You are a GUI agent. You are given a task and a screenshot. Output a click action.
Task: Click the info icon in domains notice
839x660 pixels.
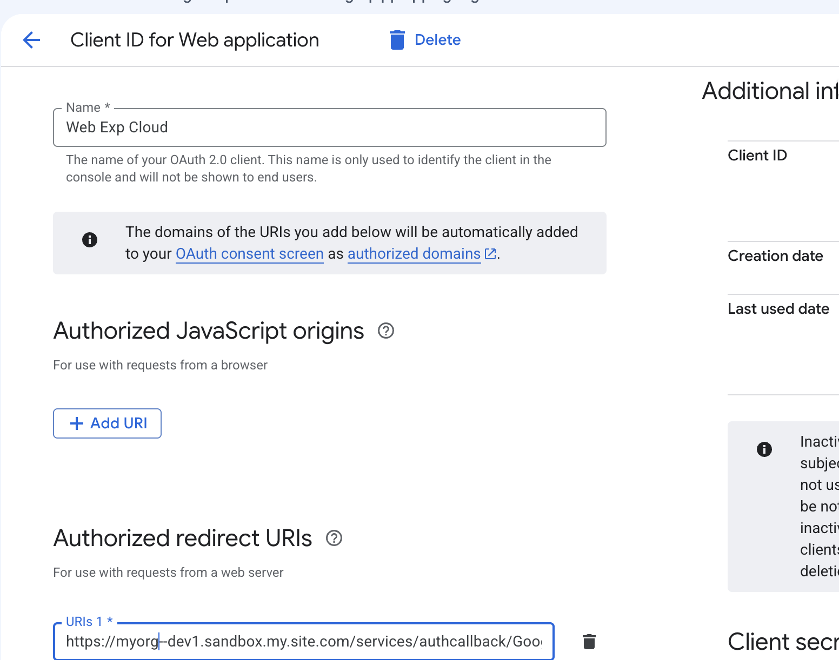(x=90, y=240)
